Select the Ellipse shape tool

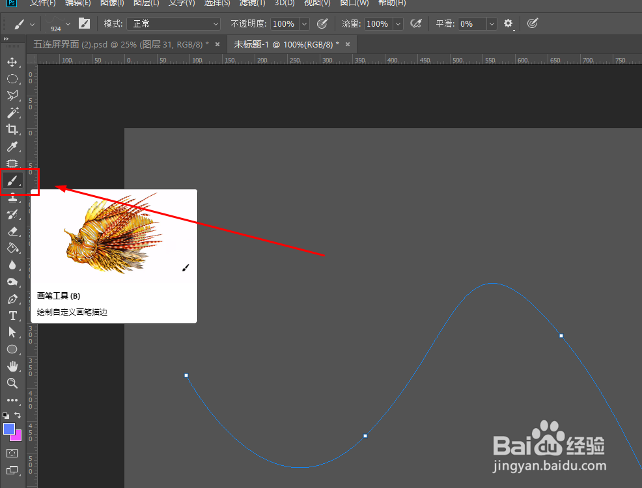pyautogui.click(x=12, y=349)
